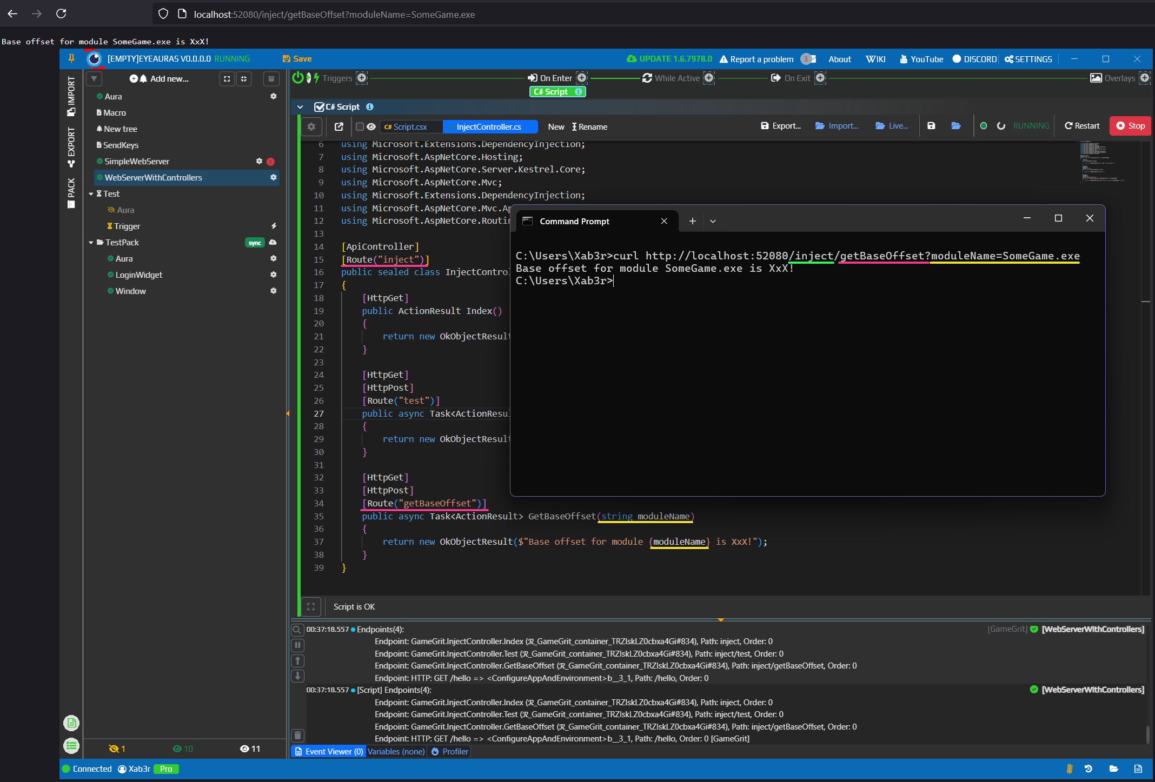Collapse the C# Script section chevron

[x=300, y=107]
